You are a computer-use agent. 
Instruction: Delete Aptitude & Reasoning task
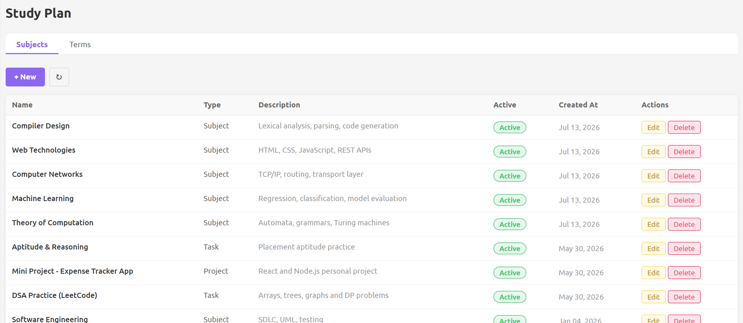tap(684, 249)
